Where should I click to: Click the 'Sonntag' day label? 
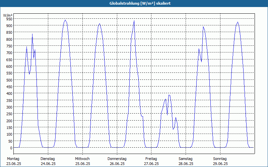[x=220, y=159]
